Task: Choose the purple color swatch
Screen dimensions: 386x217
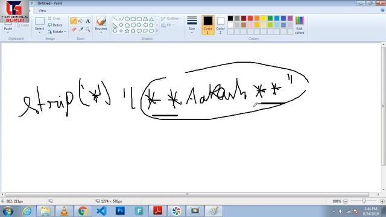Action: (290, 19)
